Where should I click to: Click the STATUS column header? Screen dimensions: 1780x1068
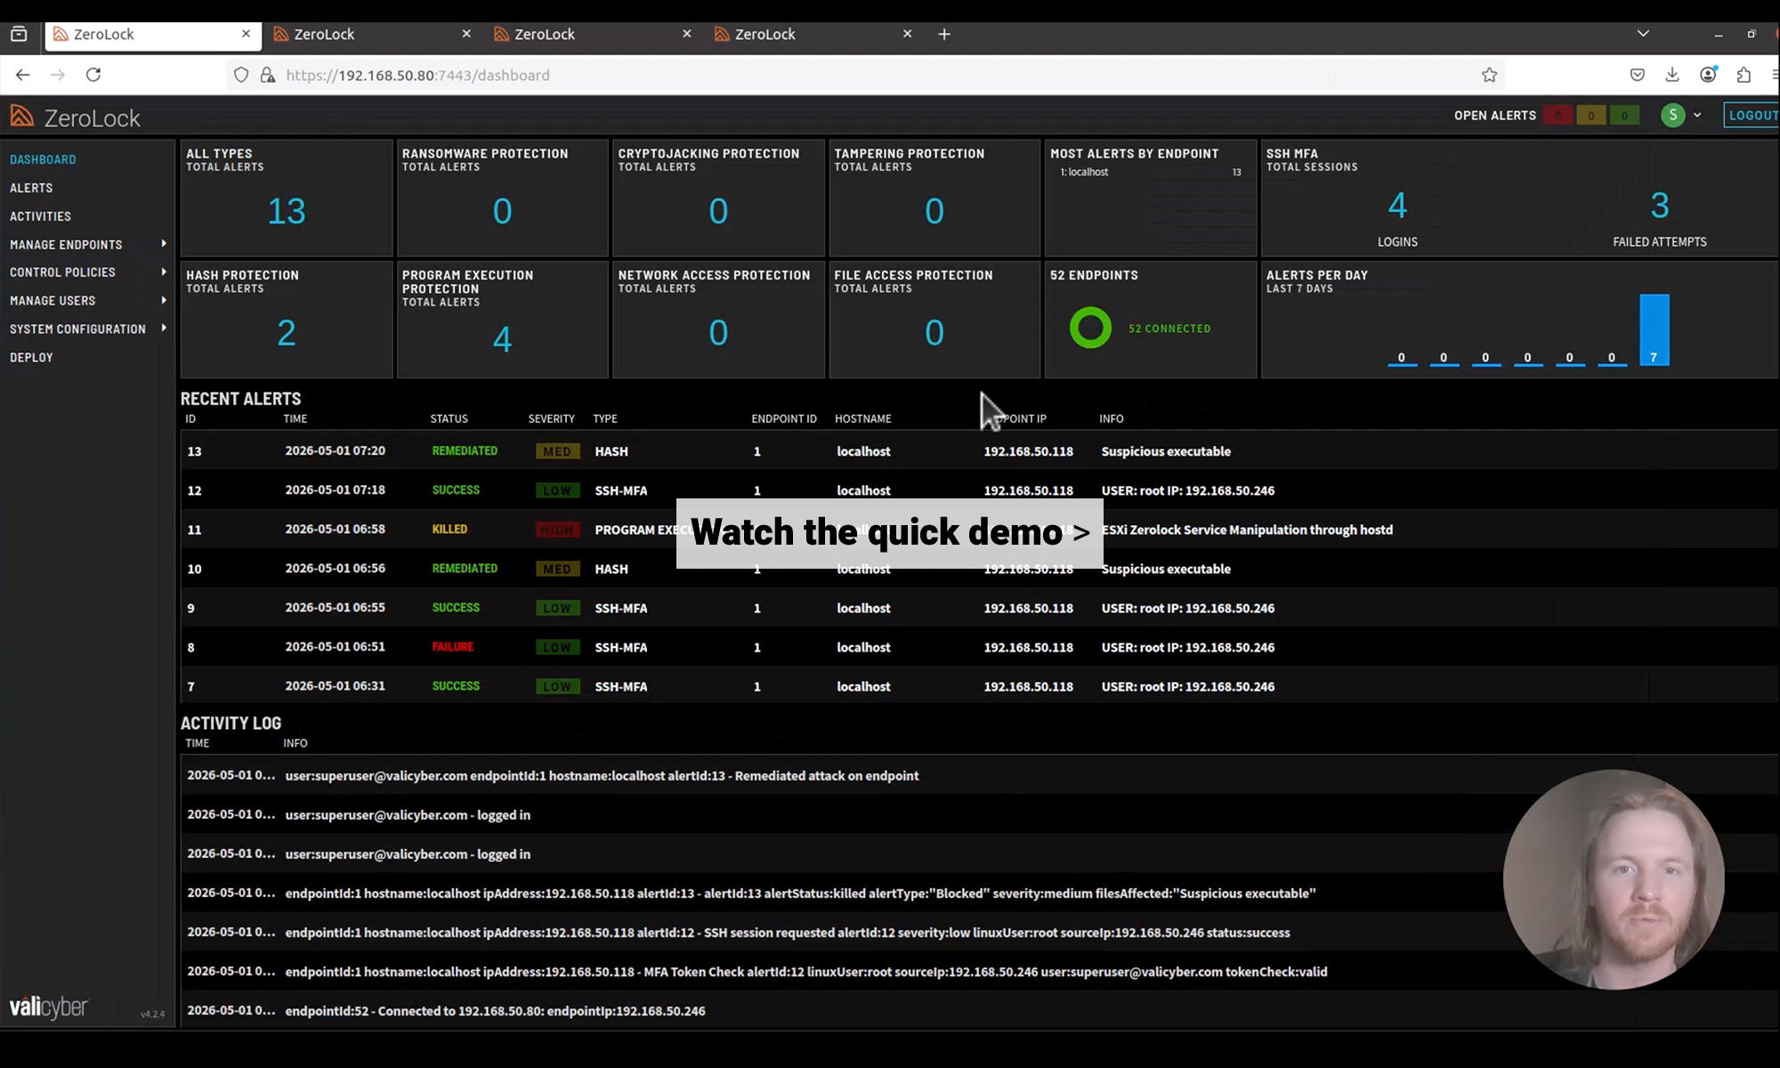[x=449, y=418]
